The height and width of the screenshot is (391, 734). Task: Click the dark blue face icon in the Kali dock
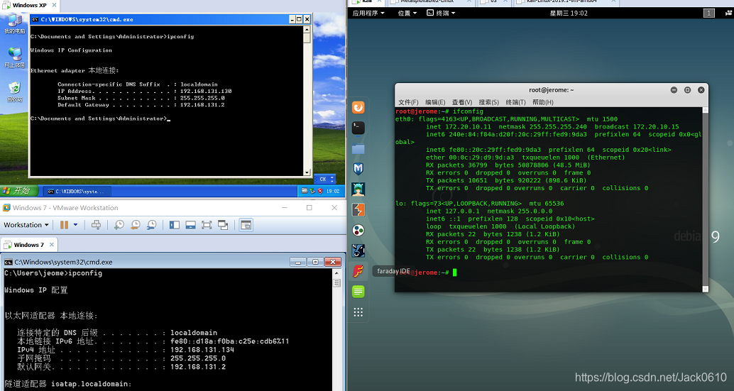pyautogui.click(x=358, y=250)
